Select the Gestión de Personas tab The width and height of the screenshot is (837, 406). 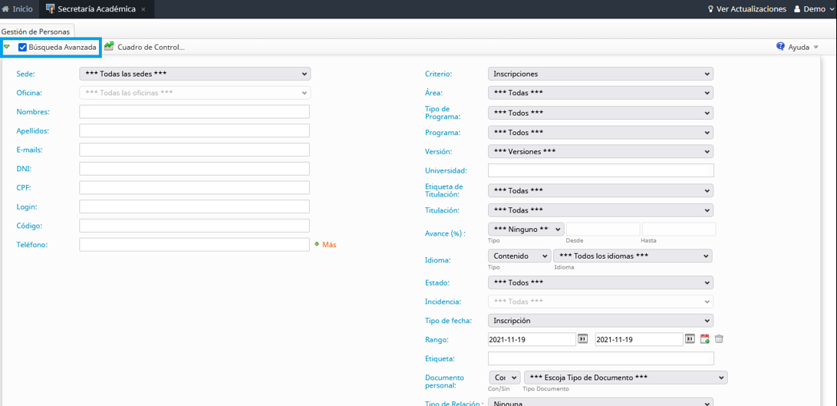35,31
